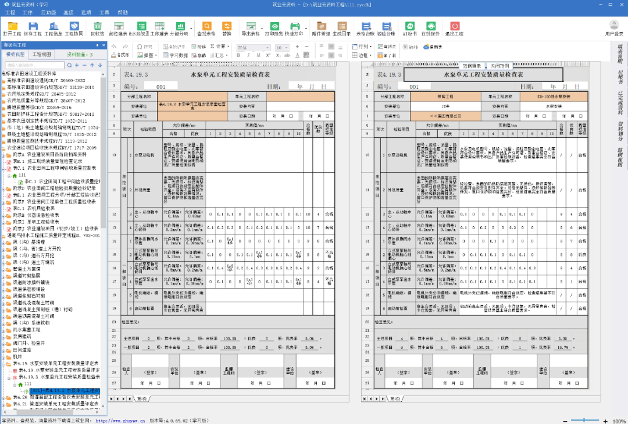Open dropdown arrow next to 分部分项
The image size is (628, 424).
191,29
